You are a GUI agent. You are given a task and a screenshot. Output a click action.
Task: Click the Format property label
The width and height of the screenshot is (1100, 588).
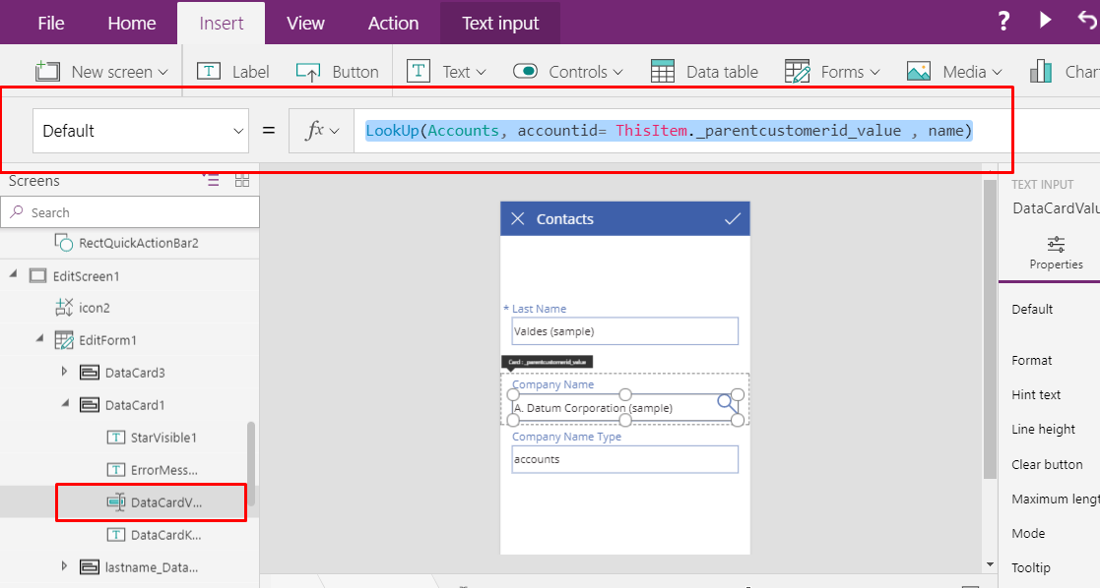[x=1031, y=360]
